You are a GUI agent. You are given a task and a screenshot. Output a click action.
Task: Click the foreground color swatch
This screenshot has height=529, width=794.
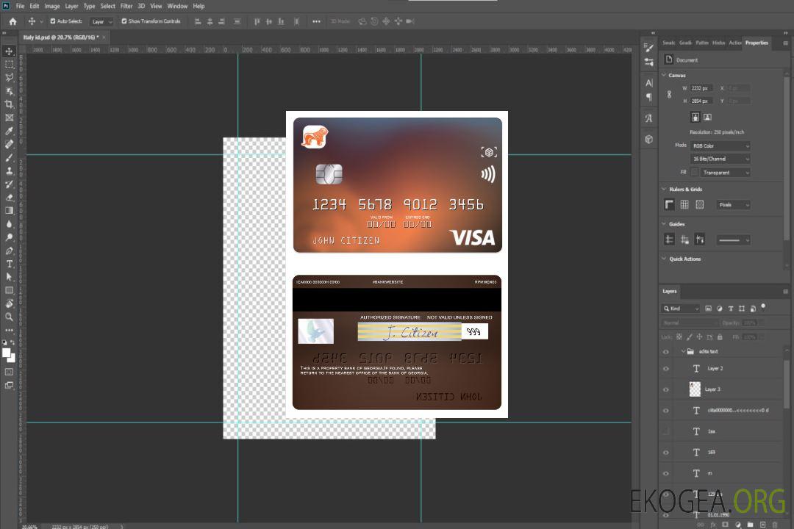tap(6, 353)
